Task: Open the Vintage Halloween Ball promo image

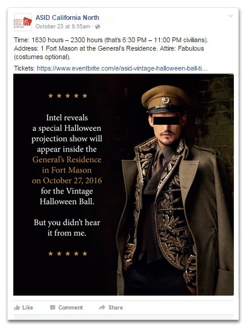Action: click(x=124, y=185)
